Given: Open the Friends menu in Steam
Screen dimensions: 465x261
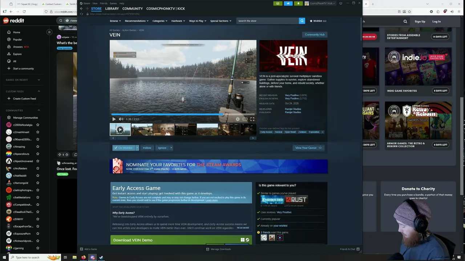Looking at the screenshot, I should click(104, 3).
